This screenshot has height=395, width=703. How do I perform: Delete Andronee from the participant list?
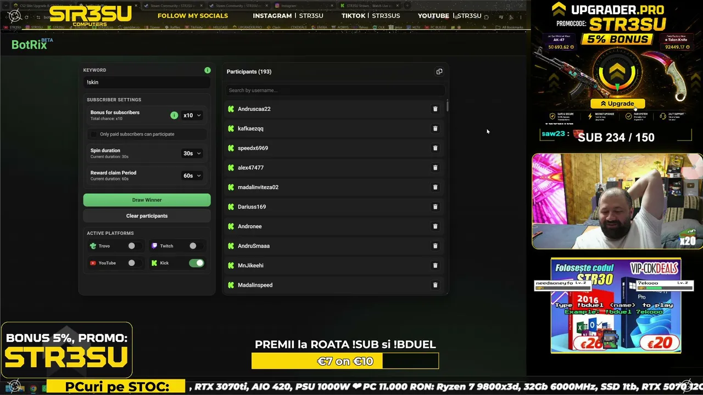(x=435, y=226)
